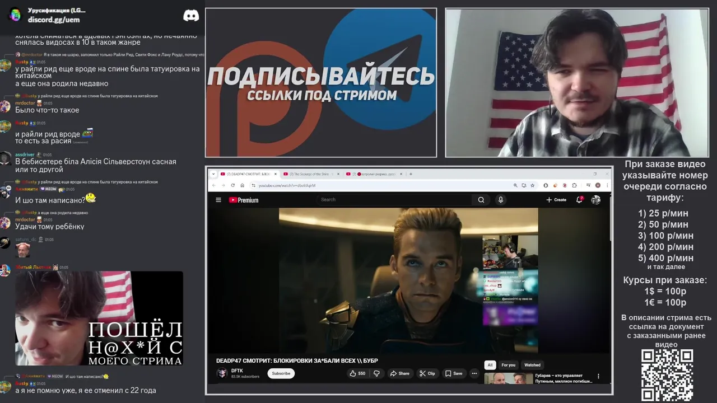The width and height of the screenshot is (717, 403).
Task: View site information icon in address bar
Action: (x=253, y=185)
